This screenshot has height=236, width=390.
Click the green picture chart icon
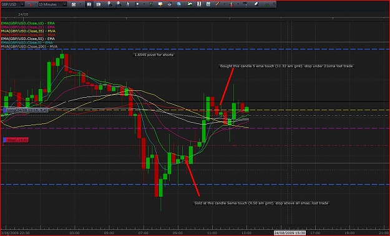[x=190, y=4]
